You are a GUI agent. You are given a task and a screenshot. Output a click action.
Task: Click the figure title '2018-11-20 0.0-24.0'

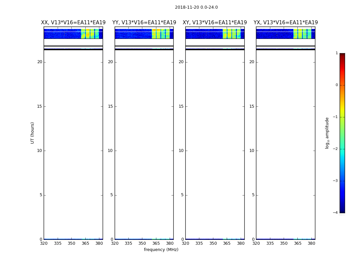pos(196,7)
